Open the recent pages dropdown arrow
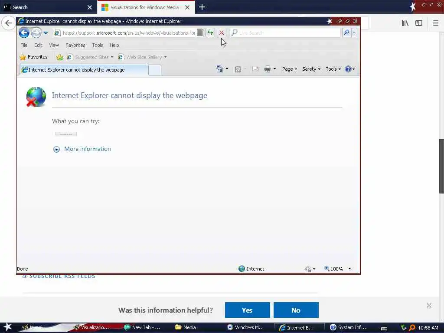This screenshot has height=333, width=444. click(46, 33)
